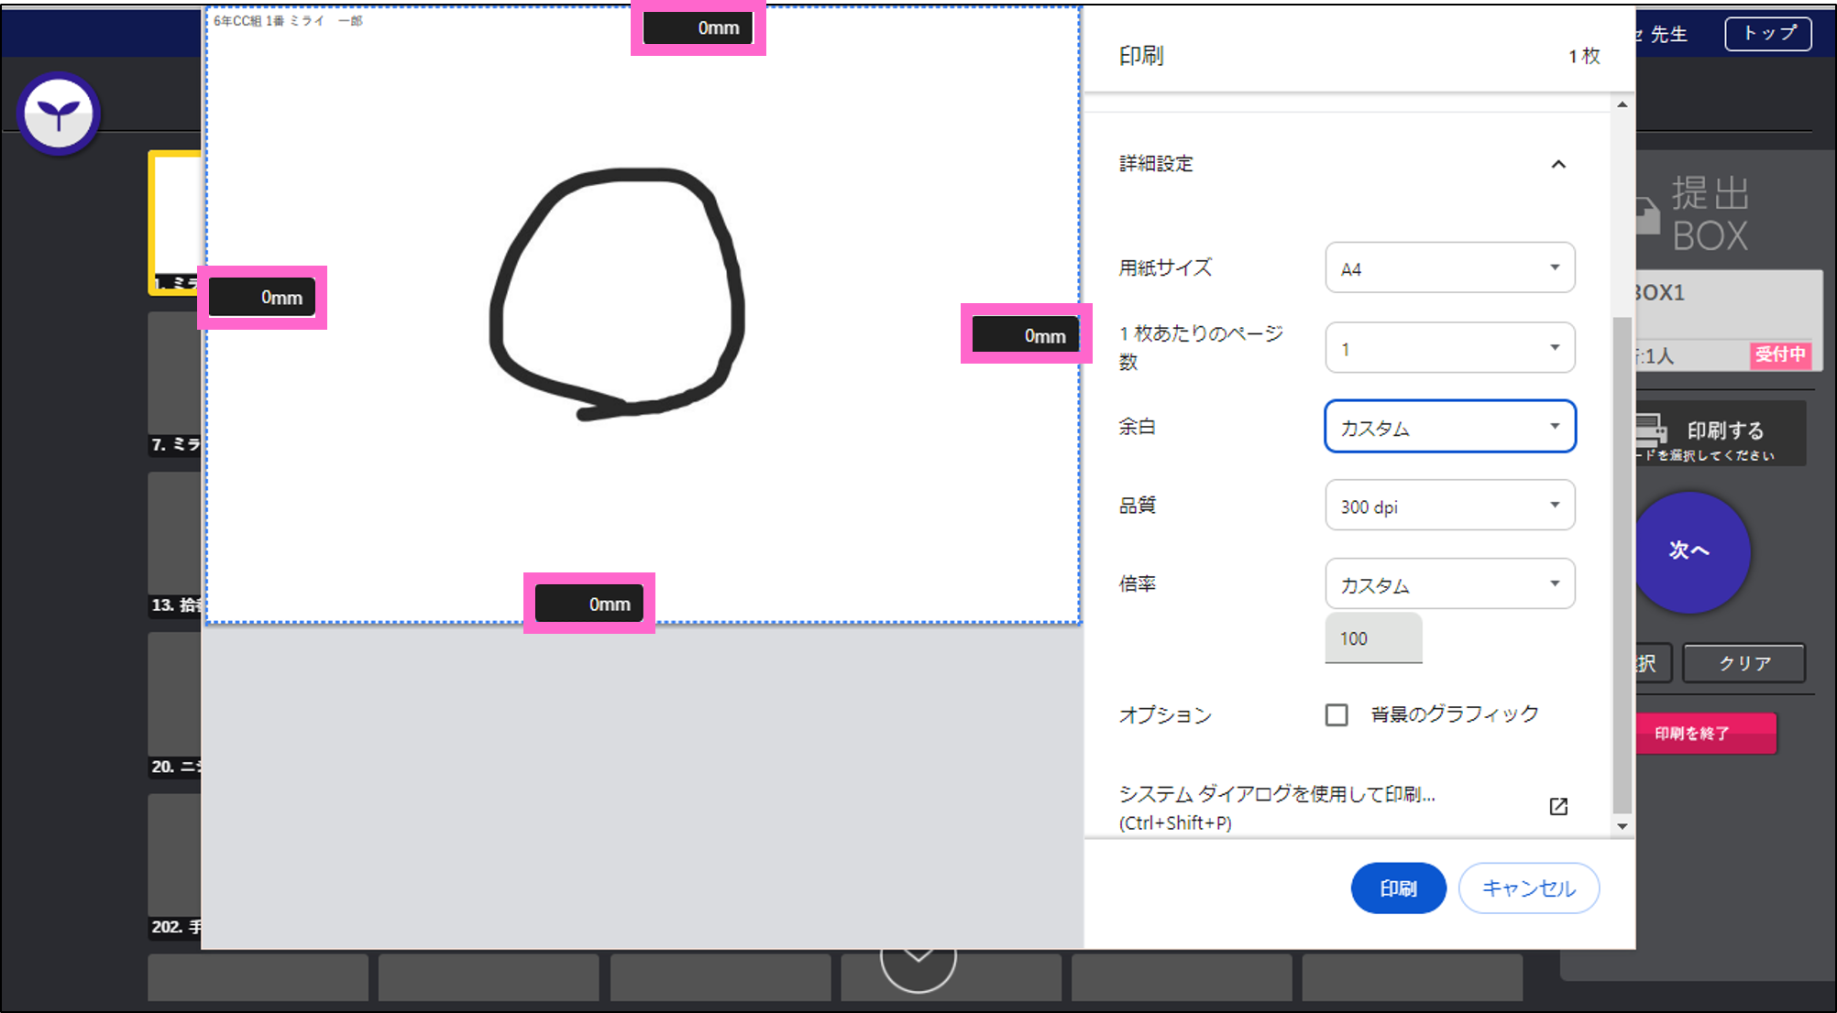The width and height of the screenshot is (1837, 1013).
Task: Open the 品質 300 dpi dropdown
Action: (1448, 505)
